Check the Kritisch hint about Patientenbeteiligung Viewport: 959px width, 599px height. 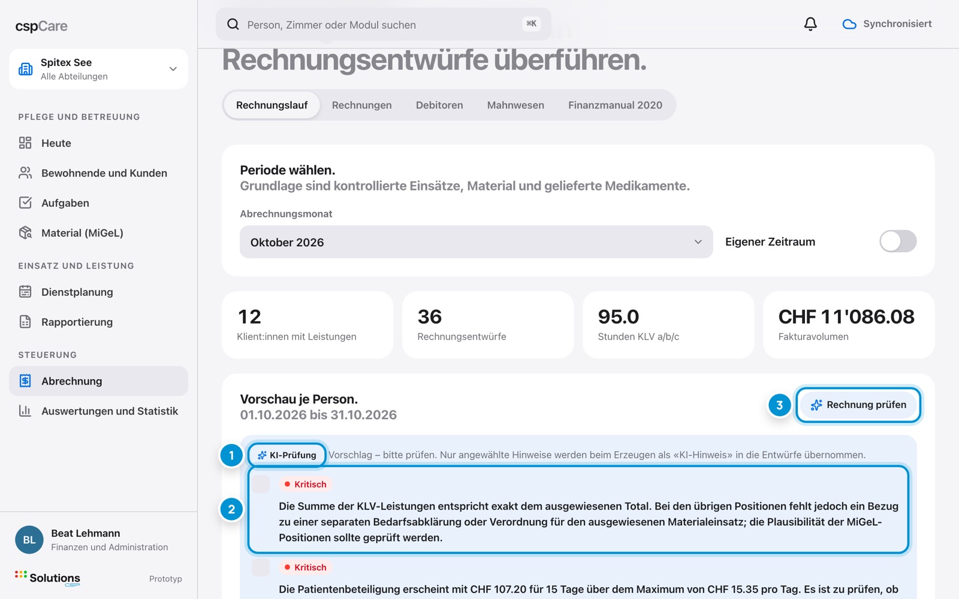tap(261, 567)
